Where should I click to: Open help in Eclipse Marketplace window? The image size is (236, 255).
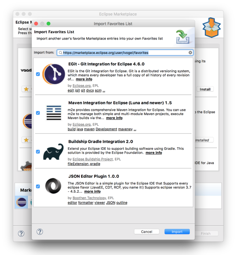[x=21, y=234]
